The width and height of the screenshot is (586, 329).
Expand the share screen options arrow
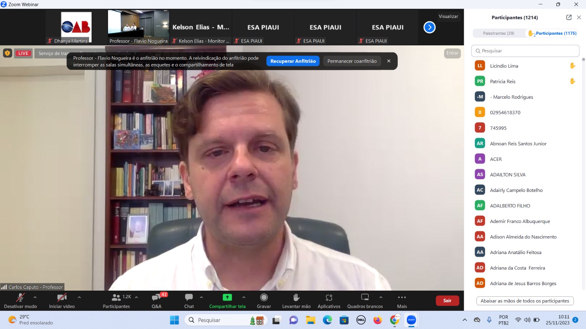click(x=244, y=297)
